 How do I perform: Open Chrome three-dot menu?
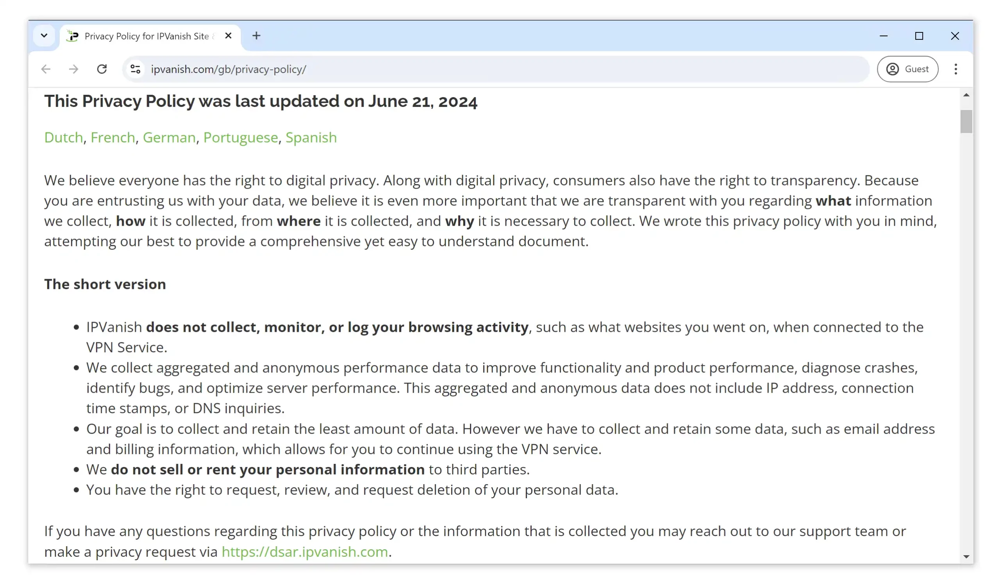click(955, 69)
